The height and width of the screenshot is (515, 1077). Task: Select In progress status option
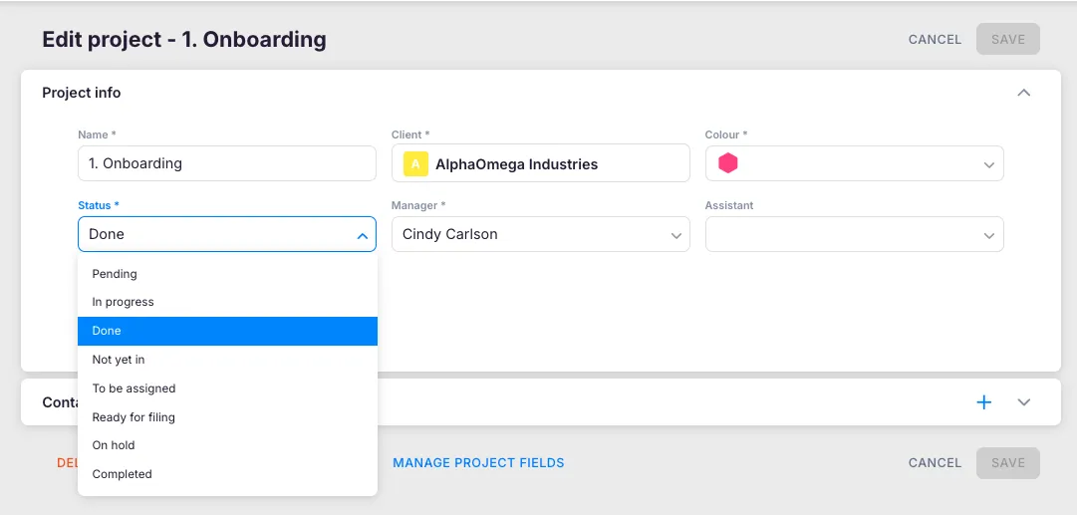click(124, 302)
